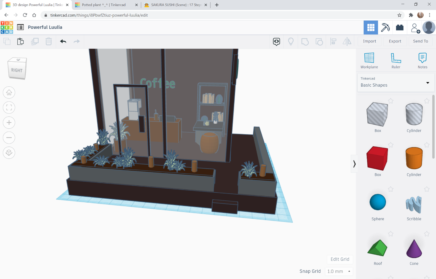Zoom in with the plus button
This screenshot has height=279, width=436.
pyautogui.click(x=9, y=123)
